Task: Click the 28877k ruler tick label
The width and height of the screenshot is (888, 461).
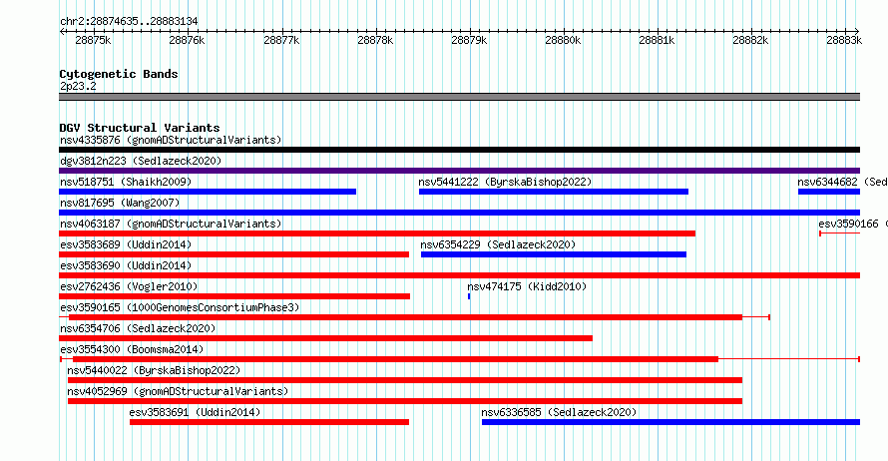Action: pyautogui.click(x=281, y=40)
